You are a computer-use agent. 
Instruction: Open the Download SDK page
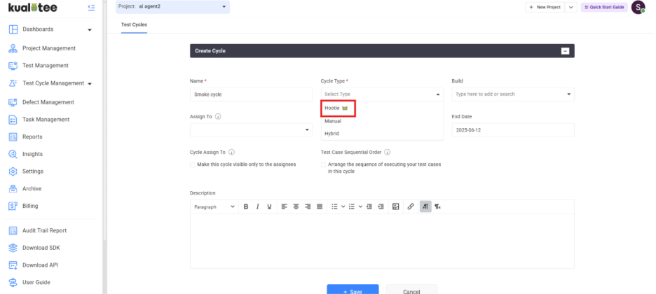point(41,248)
